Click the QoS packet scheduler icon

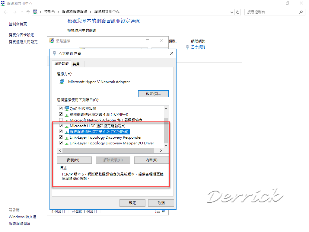[x=67, y=108]
